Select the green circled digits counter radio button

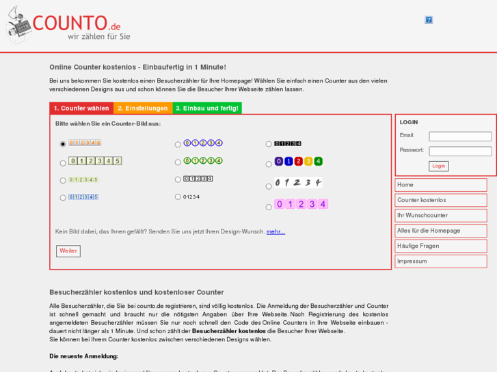tap(178, 162)
